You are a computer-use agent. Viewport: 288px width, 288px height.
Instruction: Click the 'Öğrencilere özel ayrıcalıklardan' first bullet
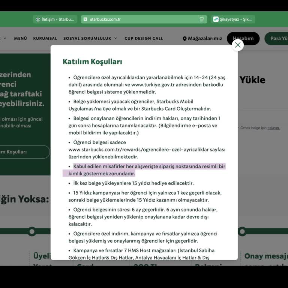[x=147, y=85]
